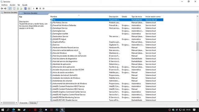The image size is (199, 112).
Task: Click the Back arrow in the toolbar
Action: [x=2, y=8]
